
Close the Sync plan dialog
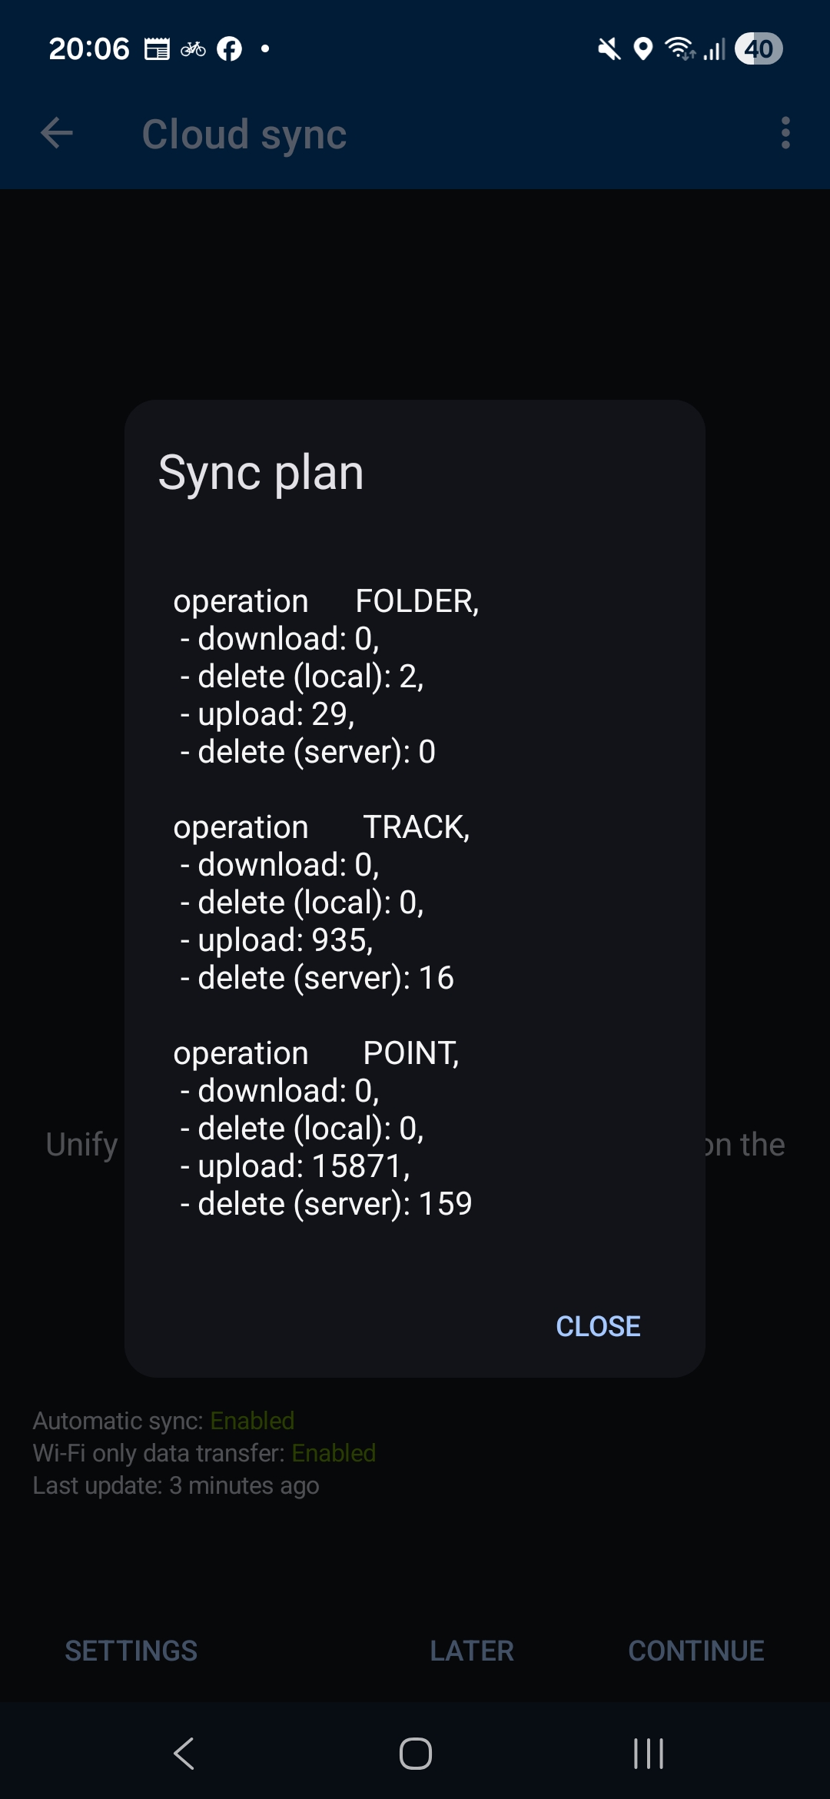(598, 1326)
